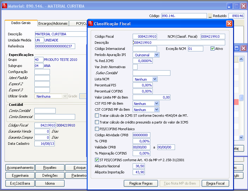Click the Referência field
Screen dimensions: 248x191
(x=55, y=46)
